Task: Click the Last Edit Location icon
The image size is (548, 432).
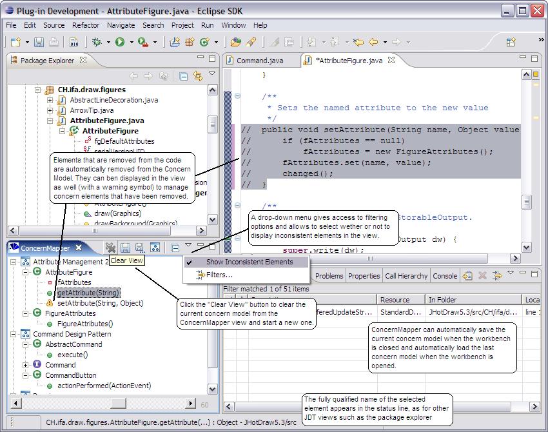Action: [x=358, y=43]
